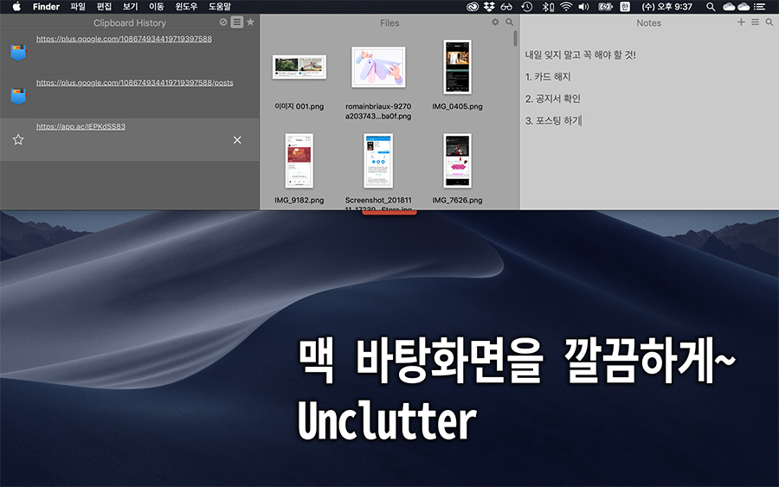Select the romainbriaux illustration thumbnail
Screen dimensions: 779x487
click(x=378, y=67)
